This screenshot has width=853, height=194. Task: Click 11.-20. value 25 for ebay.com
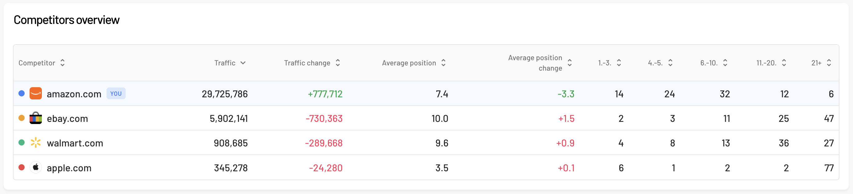click(784, 118)
